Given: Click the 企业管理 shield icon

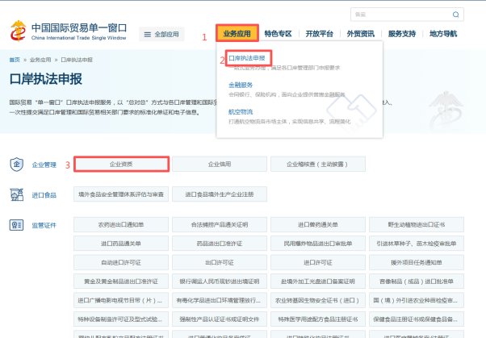Looking at the screenshot, I should point(17,165).
